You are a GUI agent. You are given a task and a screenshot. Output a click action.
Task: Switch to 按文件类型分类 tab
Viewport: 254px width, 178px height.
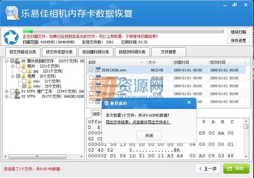pos(59,52)
